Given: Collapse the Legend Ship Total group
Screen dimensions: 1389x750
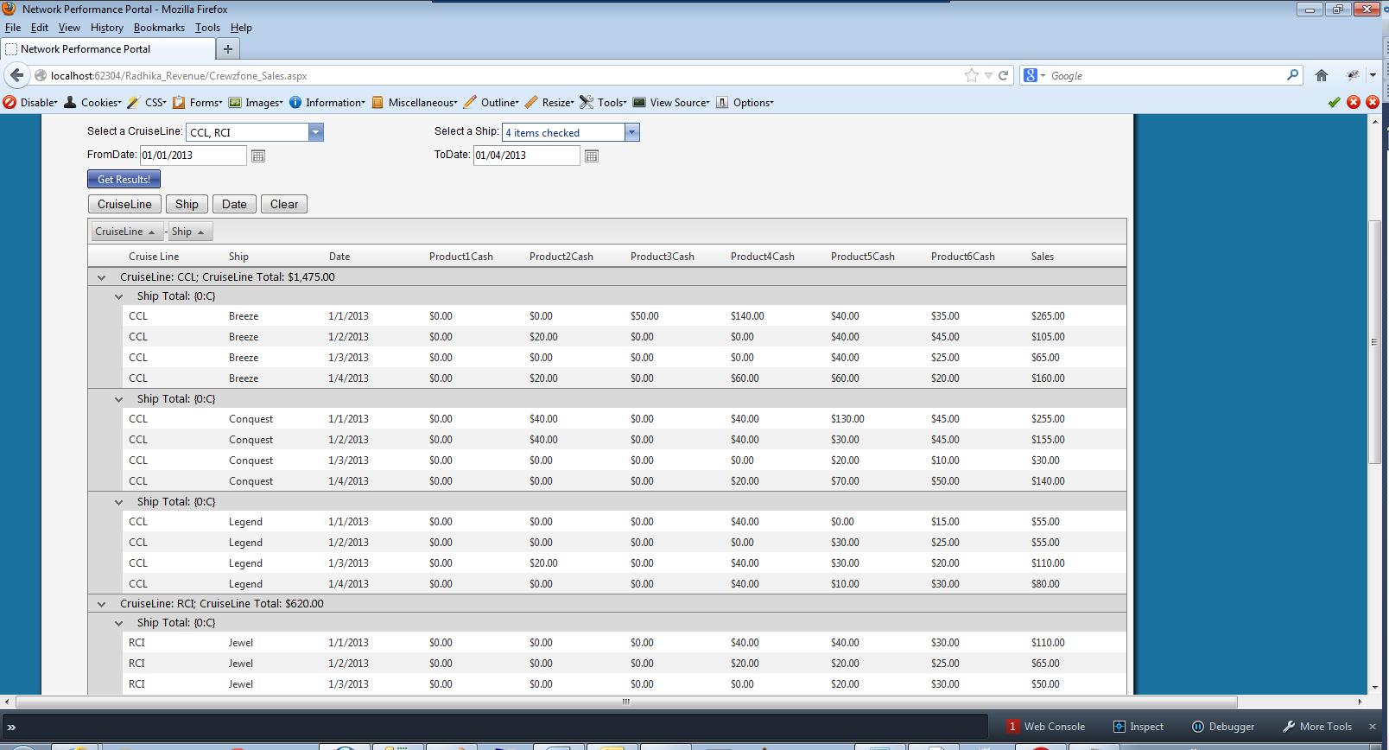Looking at the screenshot, I should coord(119,502).
